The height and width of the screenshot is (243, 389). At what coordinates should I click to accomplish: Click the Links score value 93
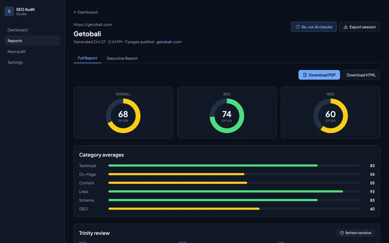[x=372, y=191]
